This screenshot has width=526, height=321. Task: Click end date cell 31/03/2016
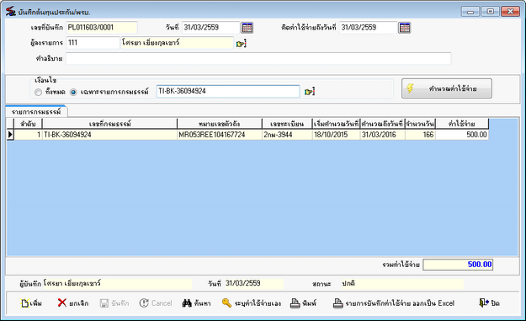382,135
